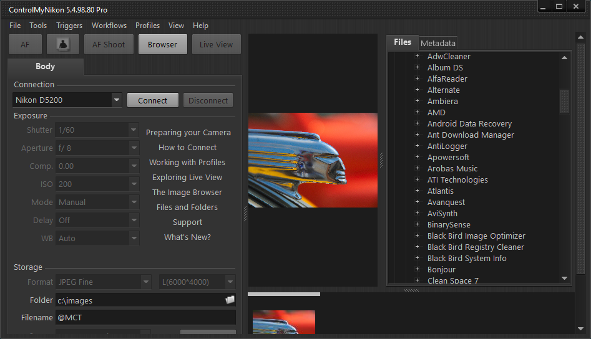Open the Nikon D5200 camera dropdown
The width and height of the screenshot is (591, 339).
(117, 100)
